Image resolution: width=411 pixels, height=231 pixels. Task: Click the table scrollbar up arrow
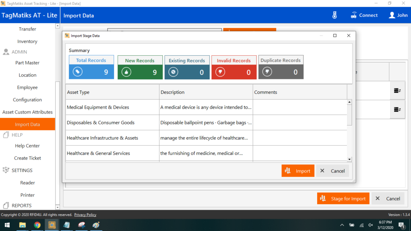point(350,102)
